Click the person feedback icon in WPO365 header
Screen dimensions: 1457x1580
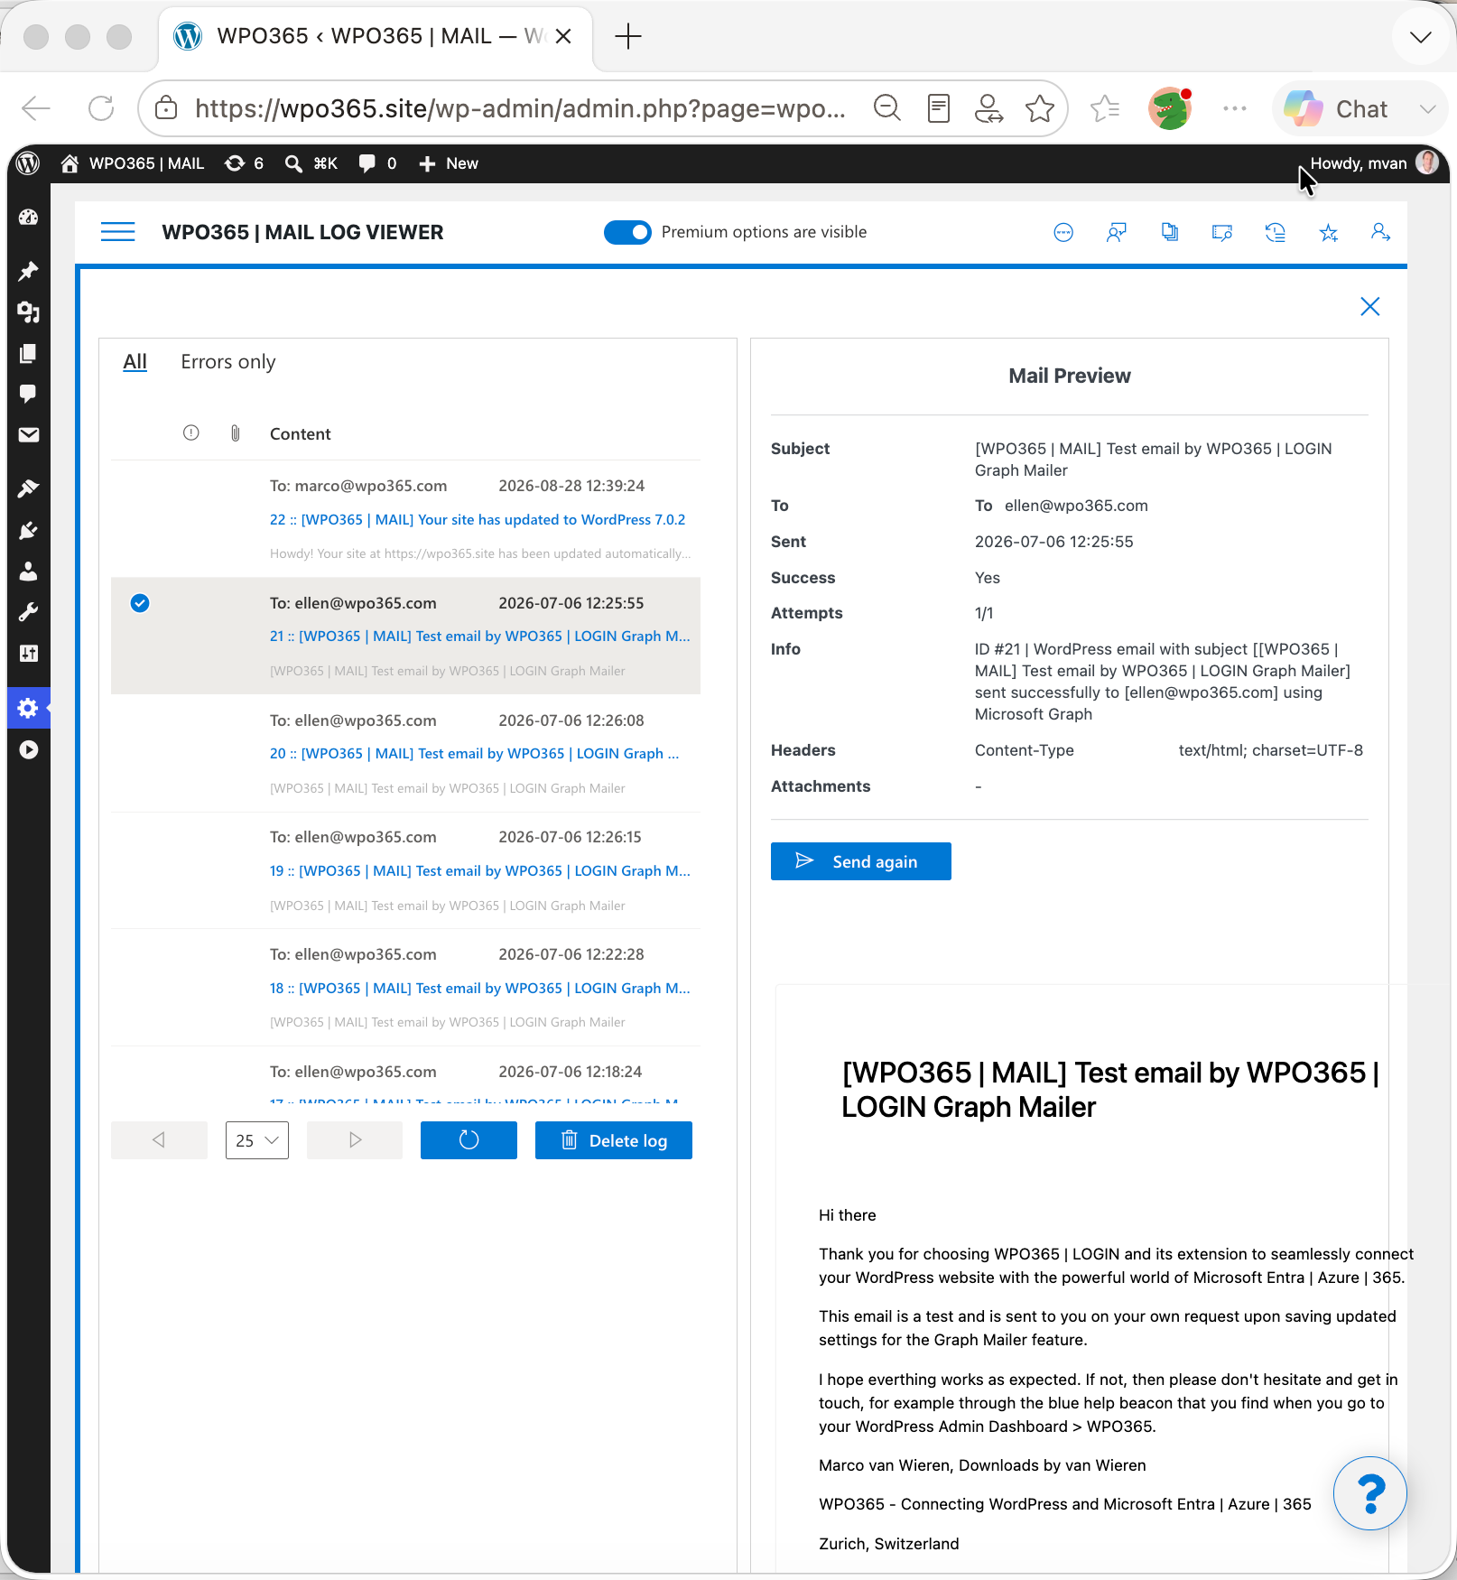(x=1117, y=233)
